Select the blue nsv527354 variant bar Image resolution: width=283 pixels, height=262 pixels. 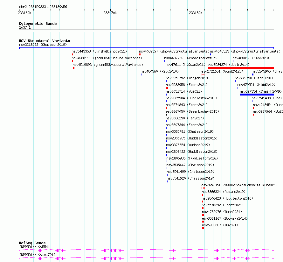(x=257, y=95)
